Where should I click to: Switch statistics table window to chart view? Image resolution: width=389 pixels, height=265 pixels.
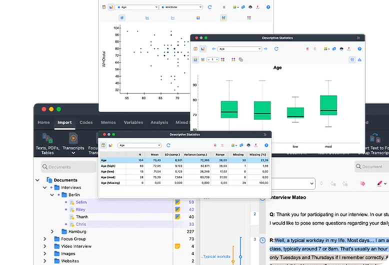[110, 145]
